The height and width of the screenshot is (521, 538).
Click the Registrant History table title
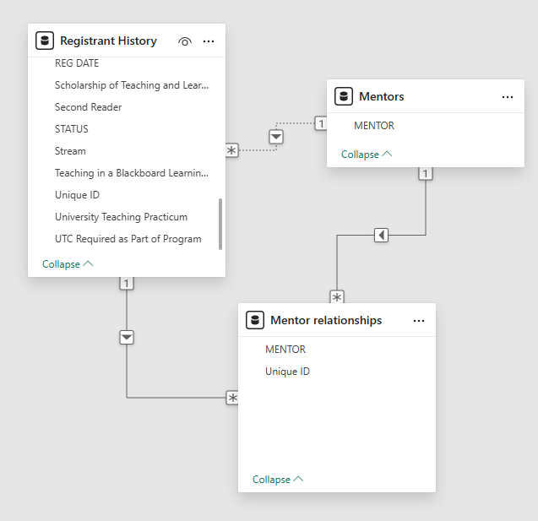tap(108, 41)
